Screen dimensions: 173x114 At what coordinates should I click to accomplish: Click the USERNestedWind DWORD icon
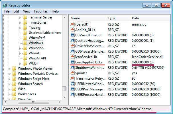(72, 84)
